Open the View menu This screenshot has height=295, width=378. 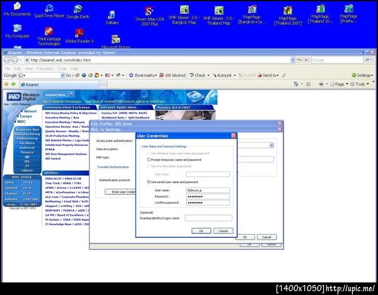point(29,69)
